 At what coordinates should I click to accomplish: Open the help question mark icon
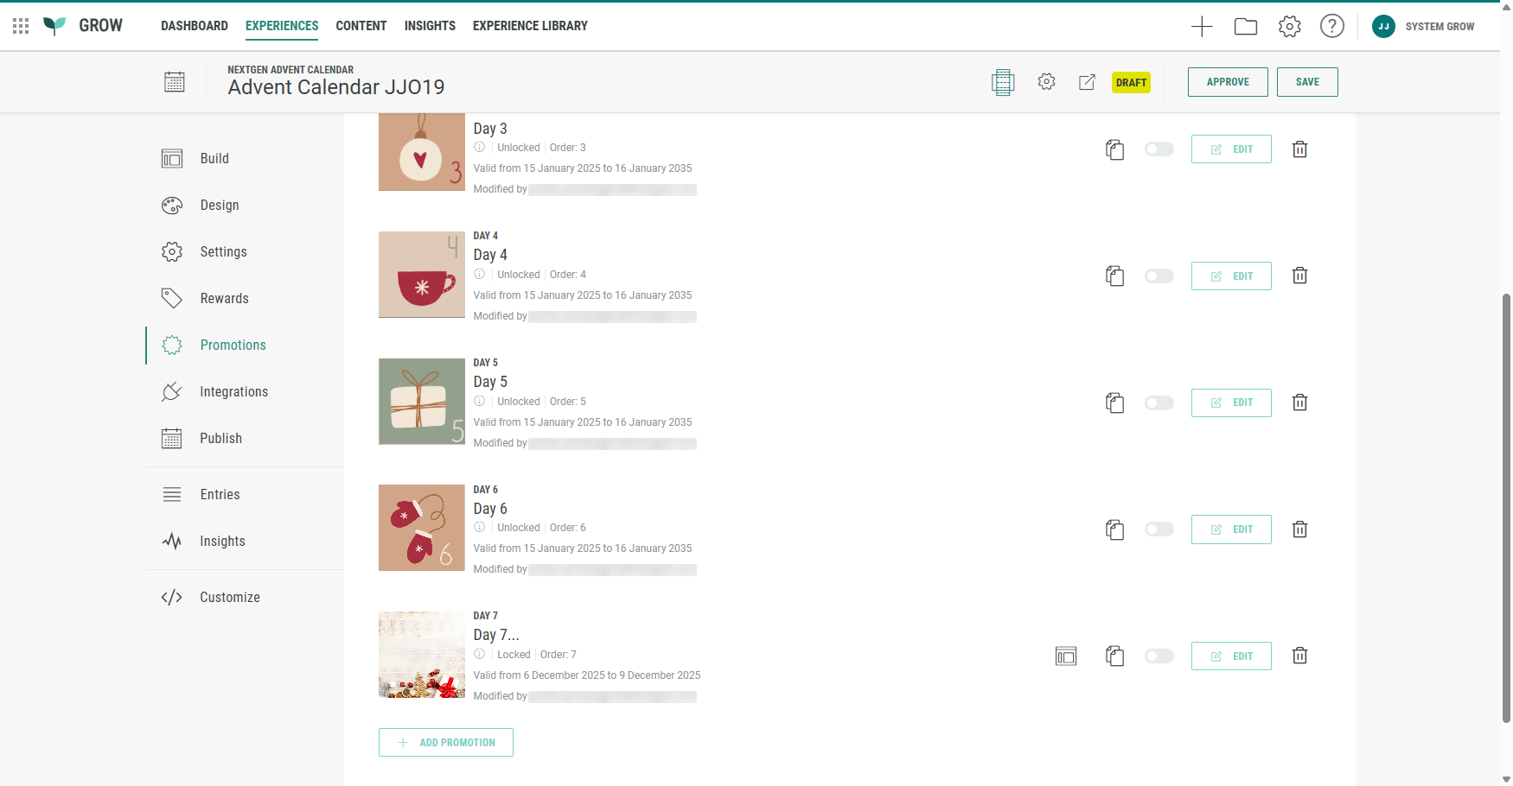tap(1331, 27)
